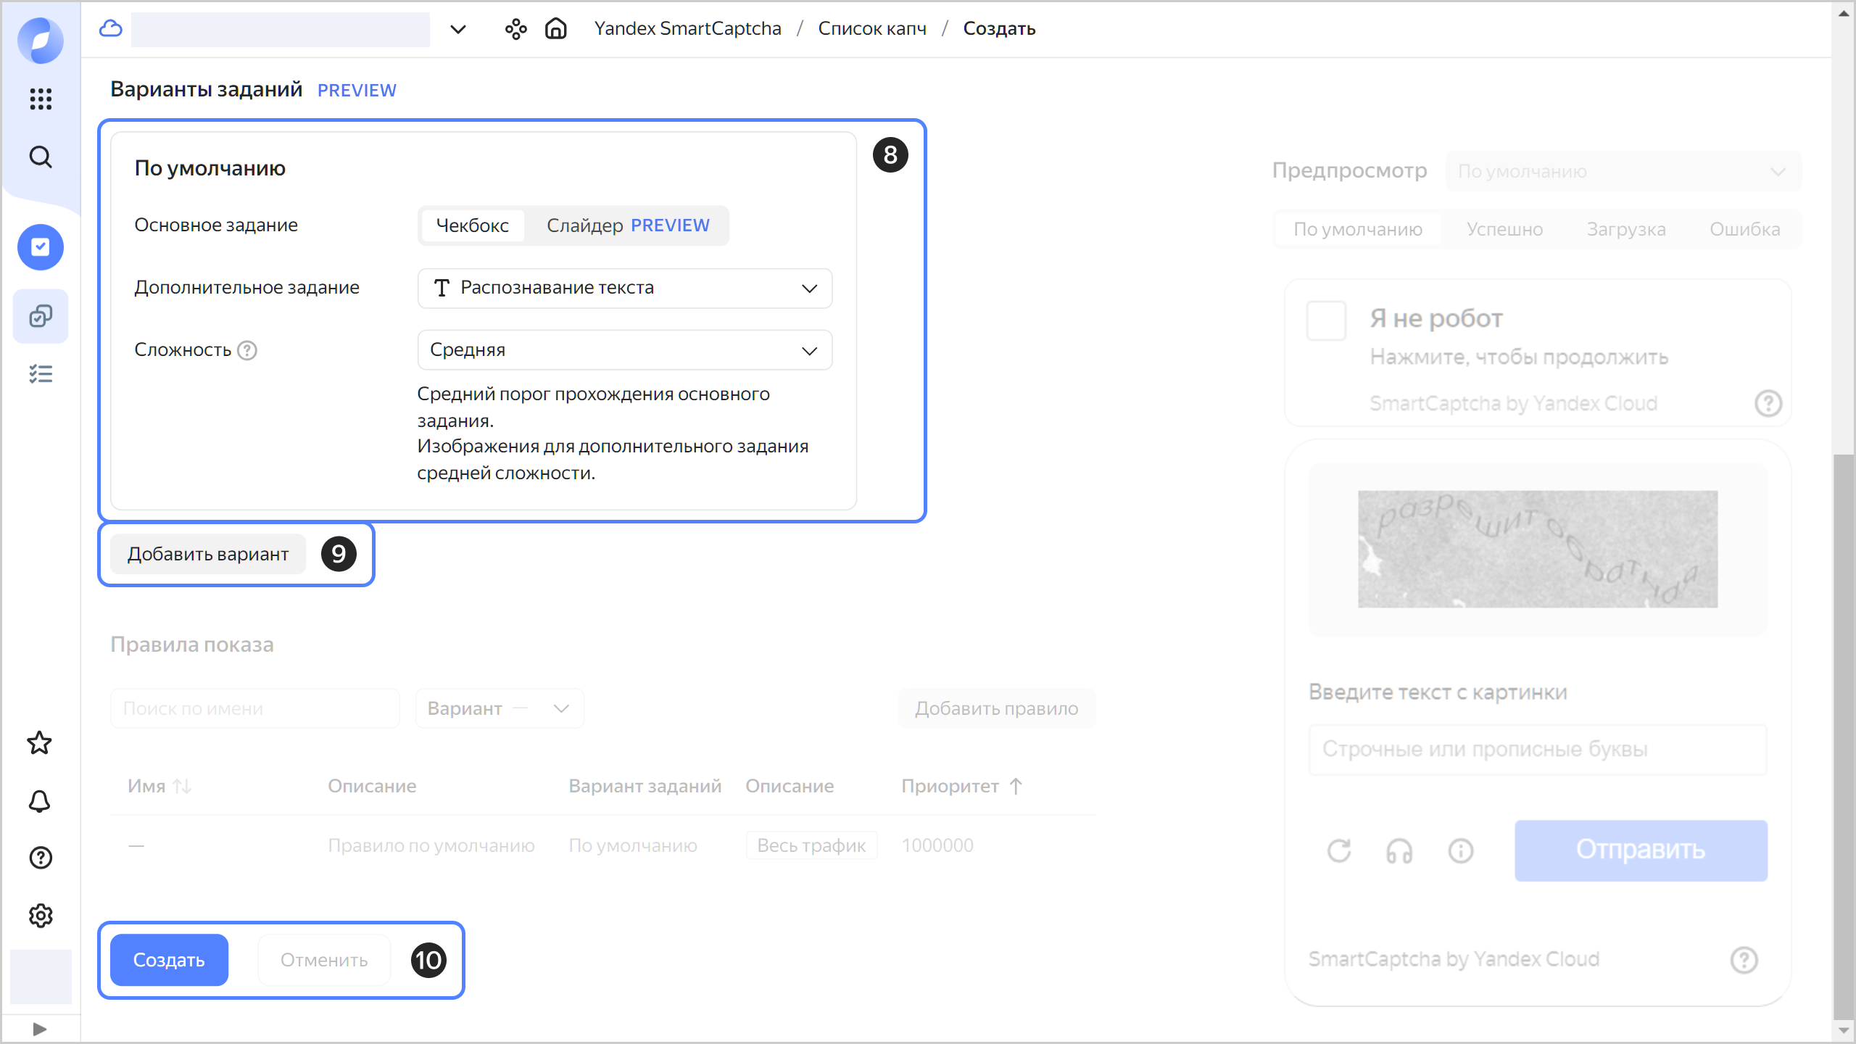The height and width of the screenshot is (1044, 1856).
Task: Switch preview to the Успешно tab
Action: pos(1504,229)
